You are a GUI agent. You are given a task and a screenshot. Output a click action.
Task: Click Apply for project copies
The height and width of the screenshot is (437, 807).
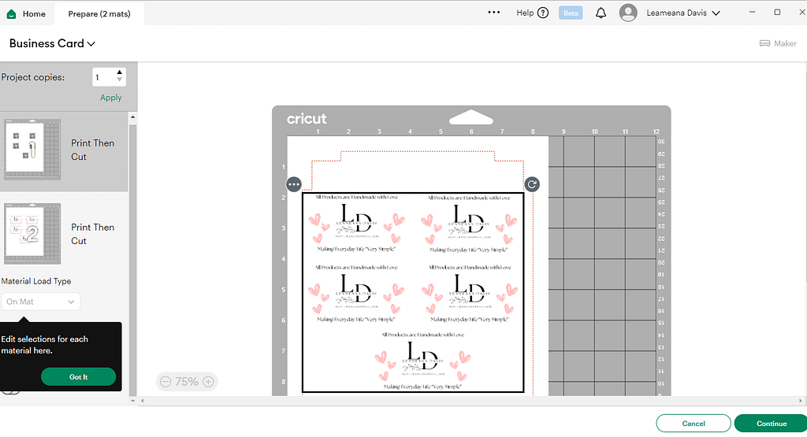click(111, 98)
